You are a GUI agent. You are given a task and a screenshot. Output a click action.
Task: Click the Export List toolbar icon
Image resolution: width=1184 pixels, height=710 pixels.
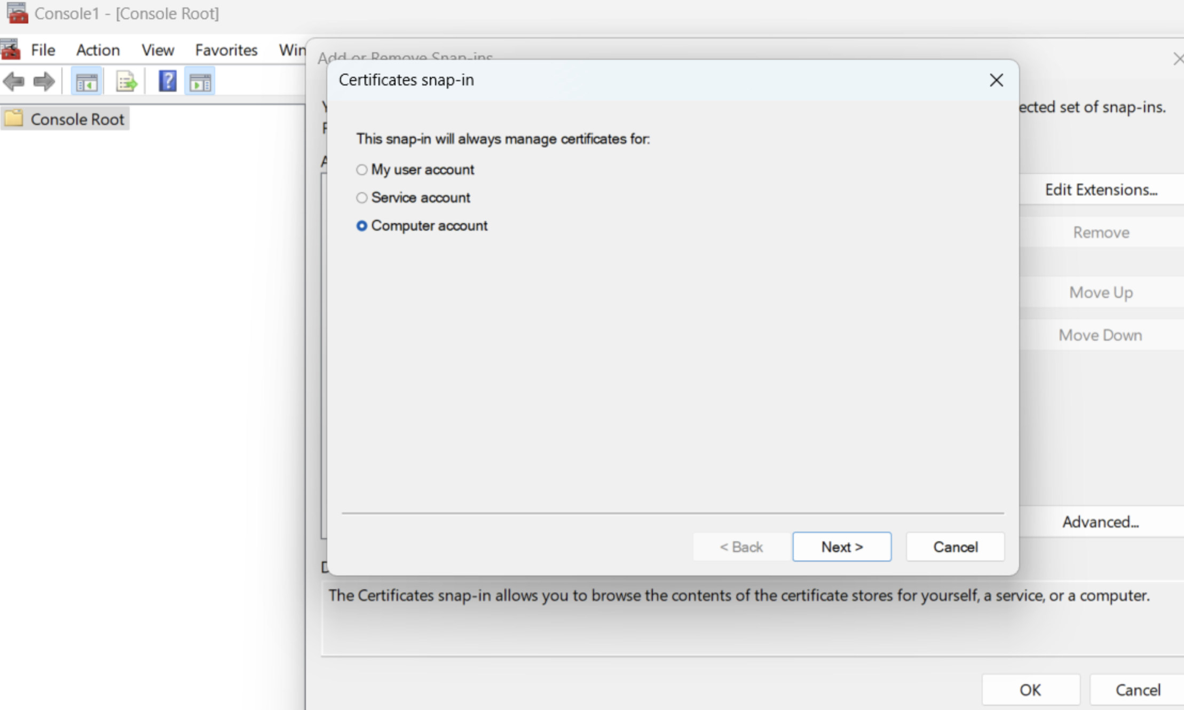[127, 82]
